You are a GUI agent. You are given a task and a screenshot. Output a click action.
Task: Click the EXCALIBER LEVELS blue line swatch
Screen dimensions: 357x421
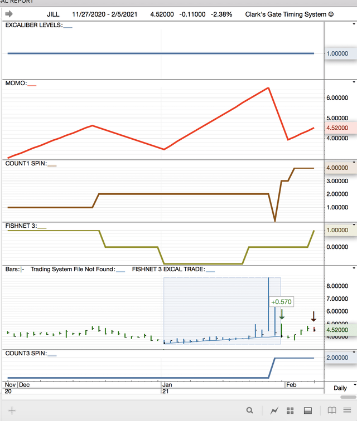(x=68, y=27)
